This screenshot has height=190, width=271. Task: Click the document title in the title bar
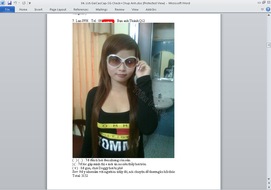[x=135, y=3]
